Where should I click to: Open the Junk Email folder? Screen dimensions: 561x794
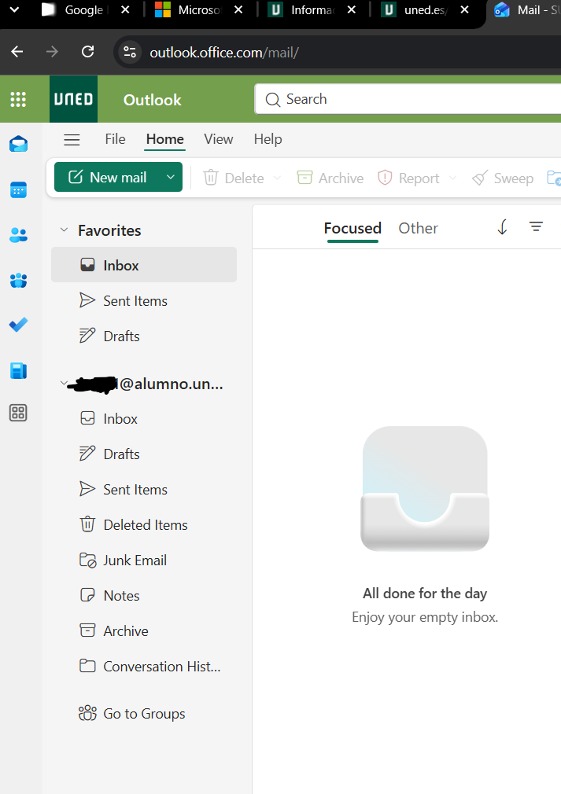[144, 561]
